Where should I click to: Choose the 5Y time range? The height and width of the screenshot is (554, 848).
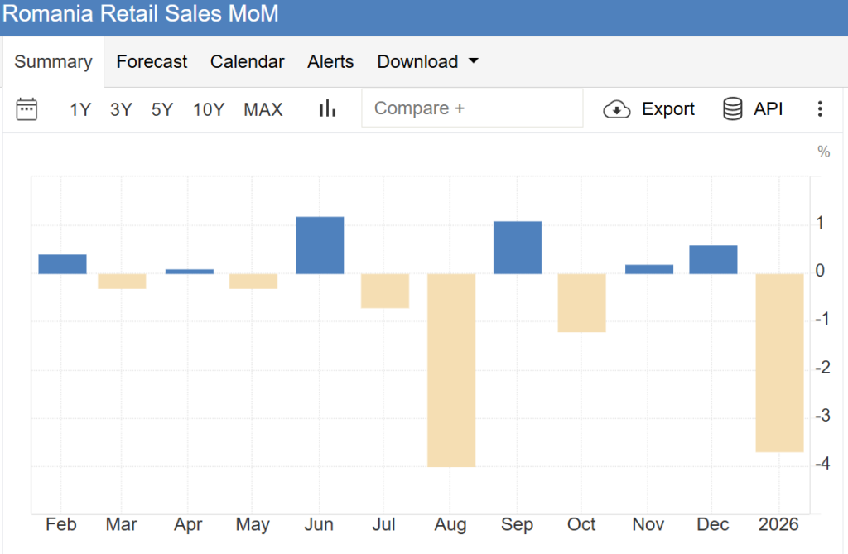point(162,109)
